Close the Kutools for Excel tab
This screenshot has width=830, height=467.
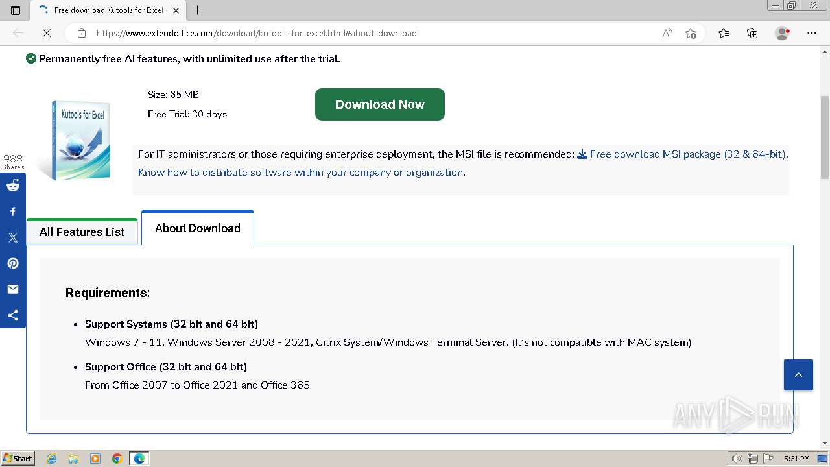[x=176, y=10]
